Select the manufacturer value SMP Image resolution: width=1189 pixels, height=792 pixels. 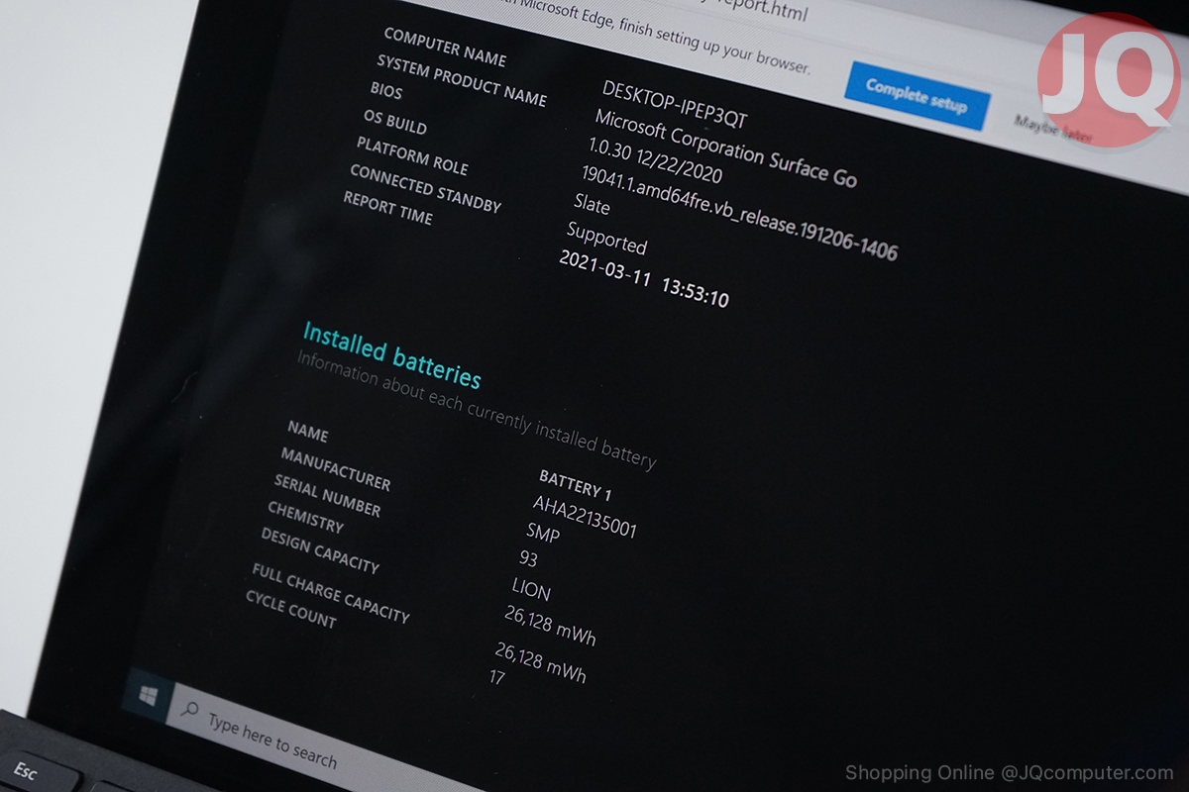tap(543, 534)
